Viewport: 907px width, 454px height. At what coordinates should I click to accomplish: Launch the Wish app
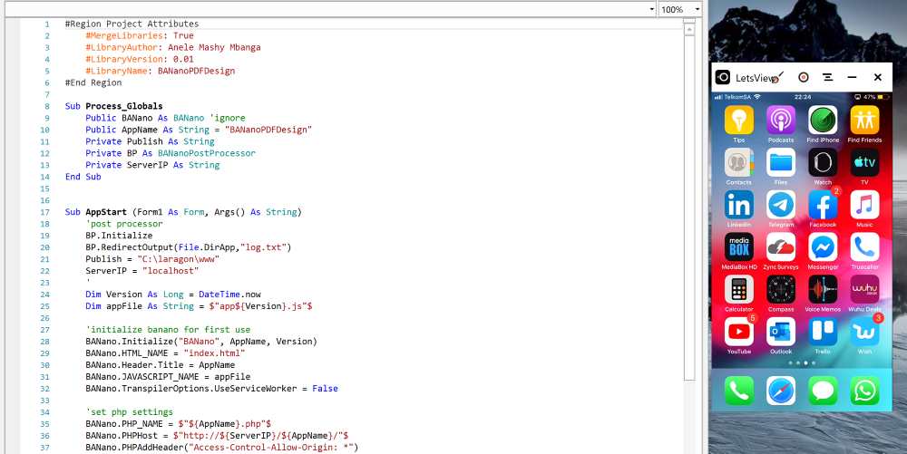coord(864,332)
